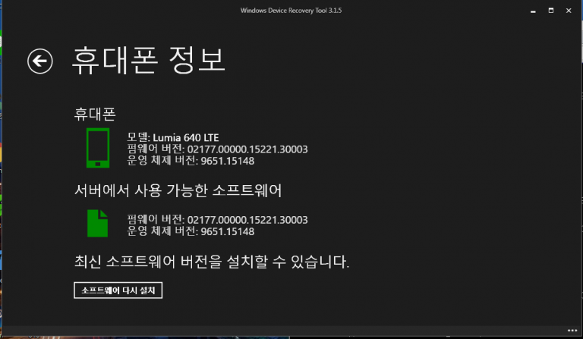
Task: Click the Windows Device Recovery Tool 3.1.5 title
Action: coord(291,11)
